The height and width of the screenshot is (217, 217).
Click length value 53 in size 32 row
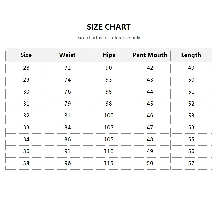191,116
